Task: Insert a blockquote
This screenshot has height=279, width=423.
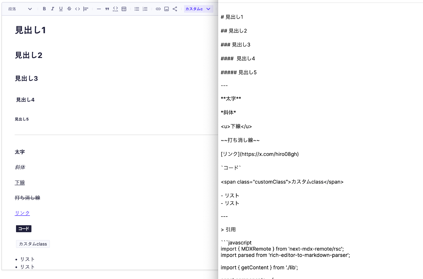Action: coord(107,9)
